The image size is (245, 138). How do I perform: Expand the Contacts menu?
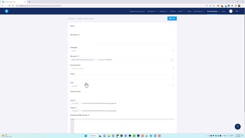pyautogui.click(x=163, y=11)
